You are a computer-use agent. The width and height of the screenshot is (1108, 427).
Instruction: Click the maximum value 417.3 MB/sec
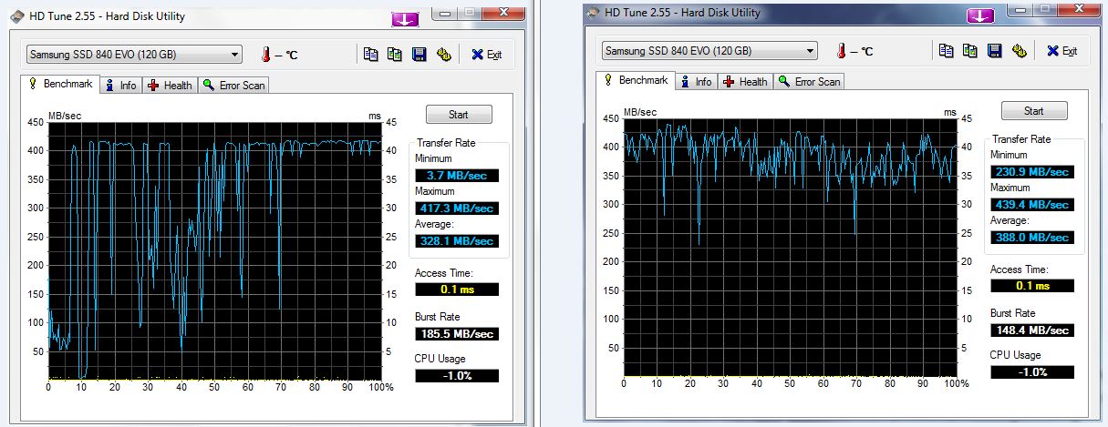(x=457, y=208)
